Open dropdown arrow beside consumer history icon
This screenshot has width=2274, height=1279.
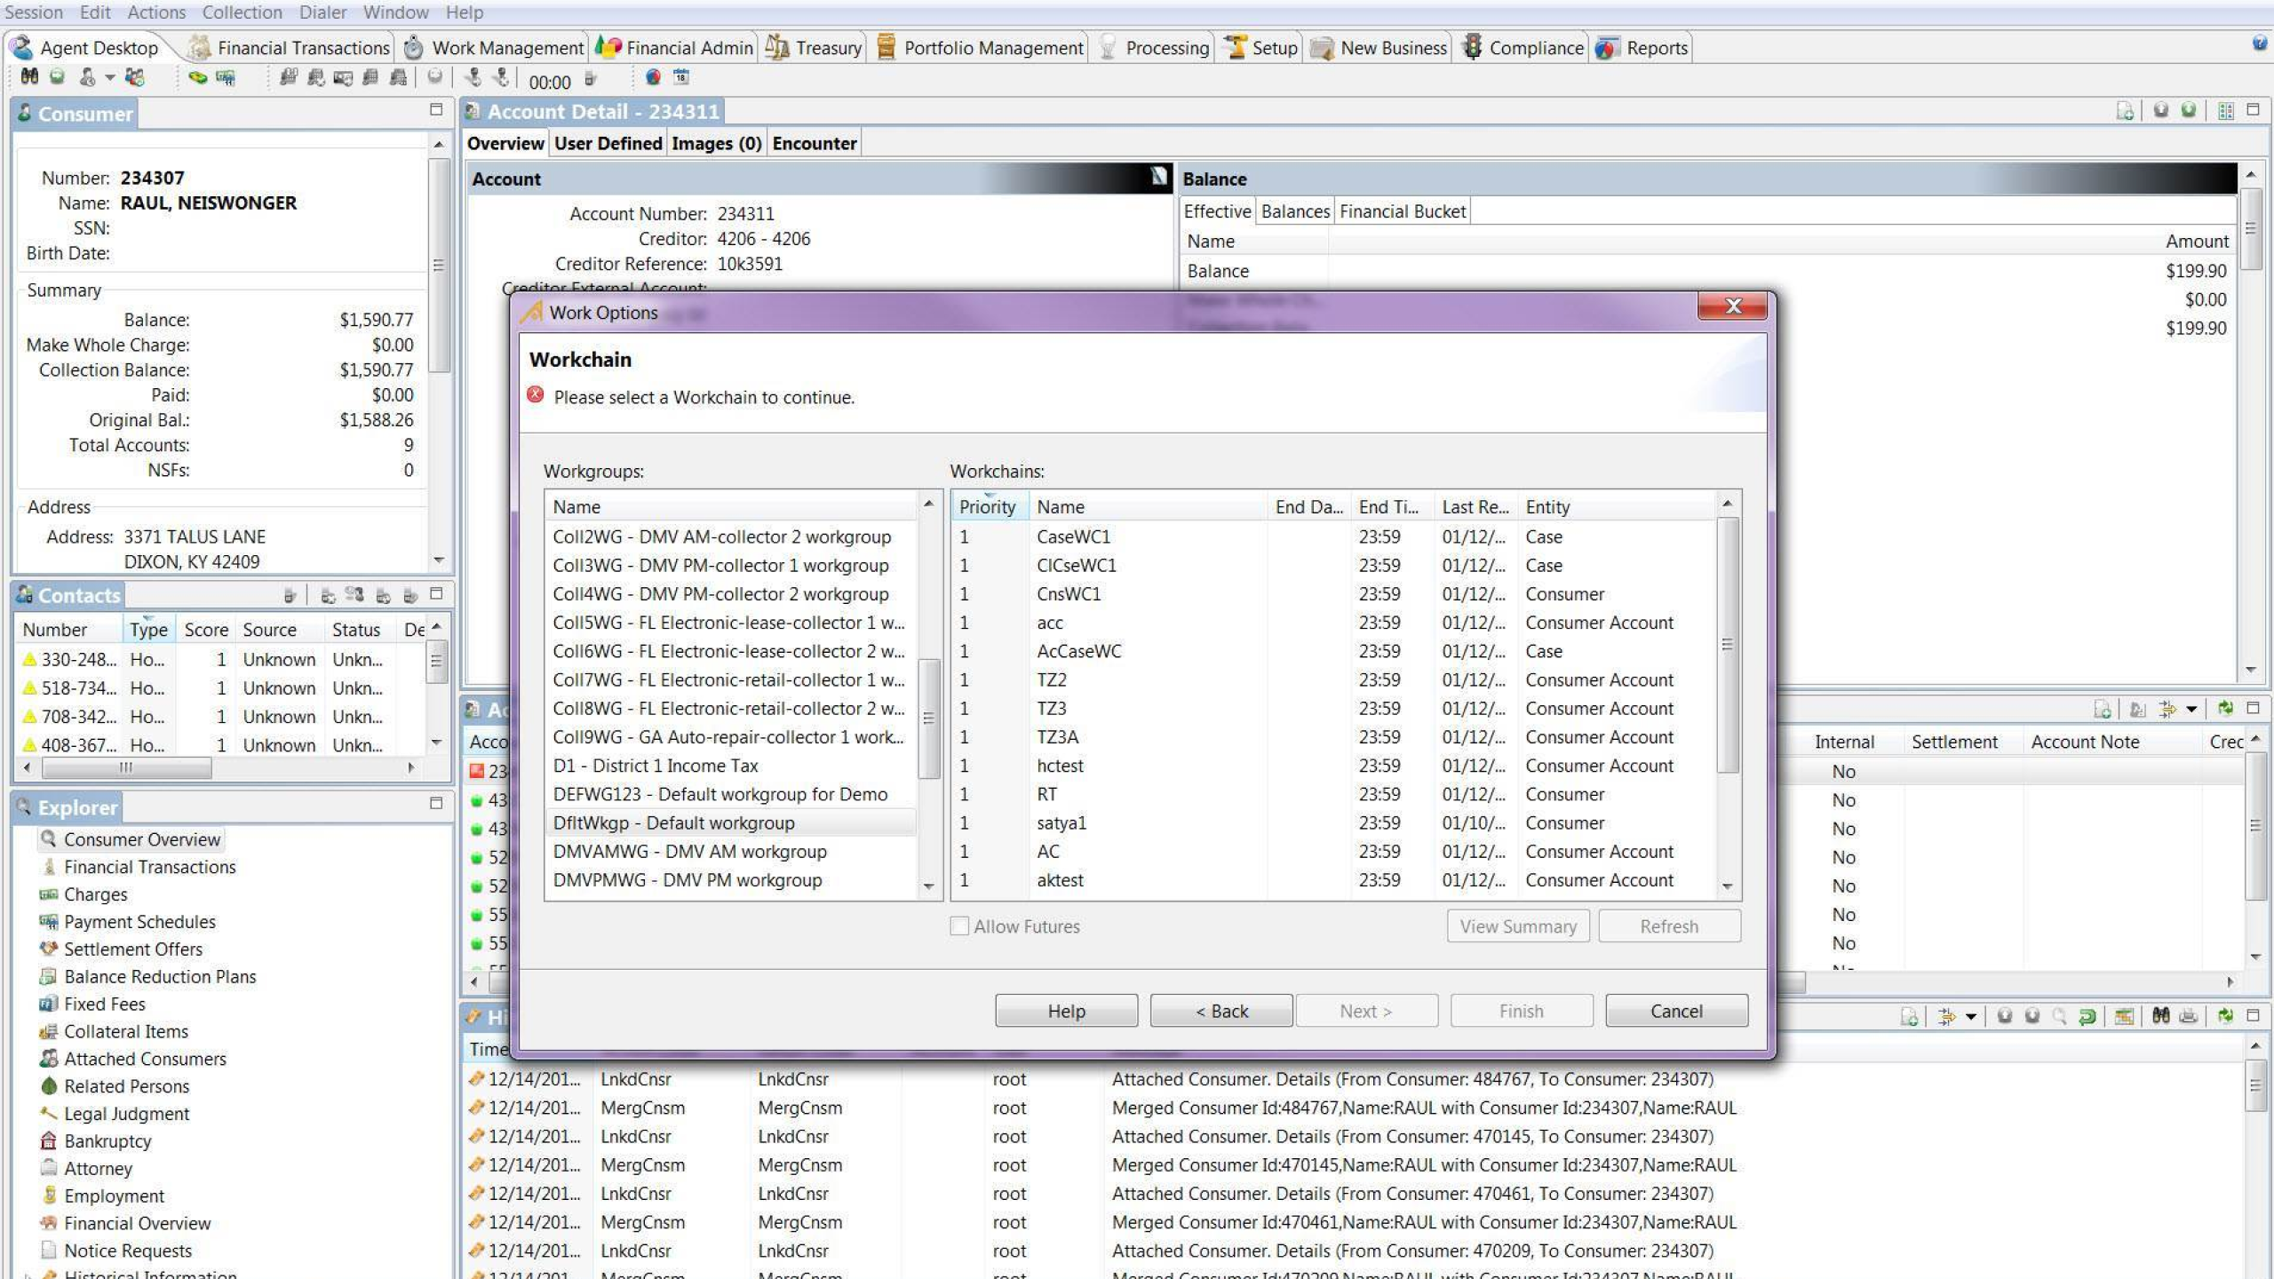[x=110, y=77]
